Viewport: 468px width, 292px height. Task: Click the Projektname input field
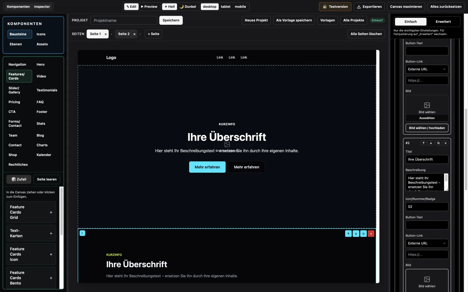(123, 20)
